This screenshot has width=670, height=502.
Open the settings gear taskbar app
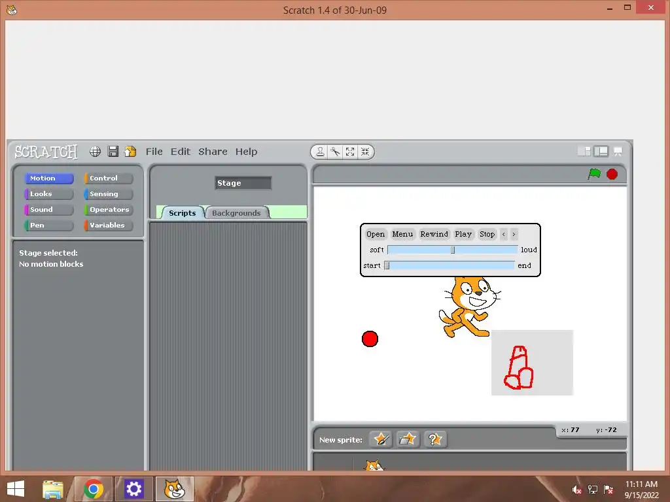pyautogui.click(x=133, y=489)
